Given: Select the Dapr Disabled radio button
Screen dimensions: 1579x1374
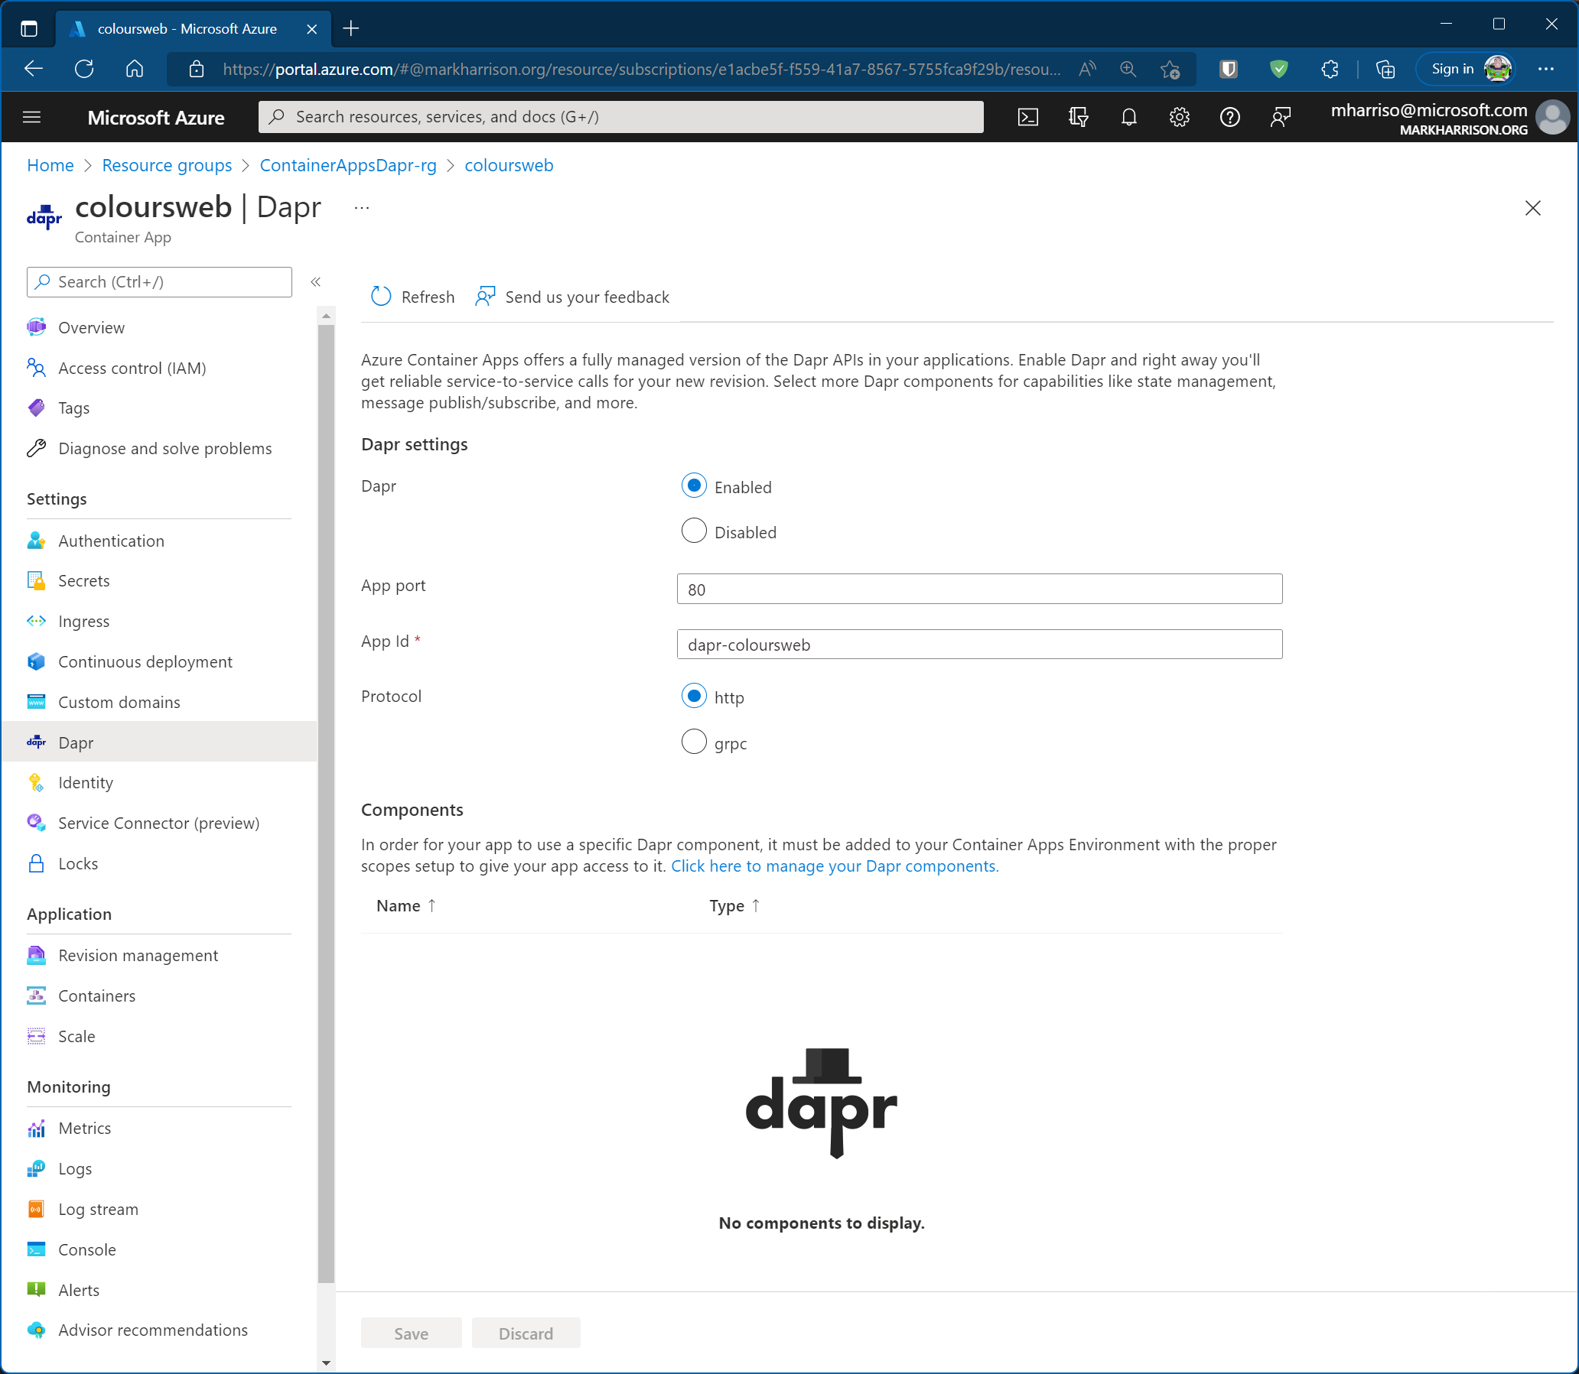Looking at the screenshot, I should point(694,531).
